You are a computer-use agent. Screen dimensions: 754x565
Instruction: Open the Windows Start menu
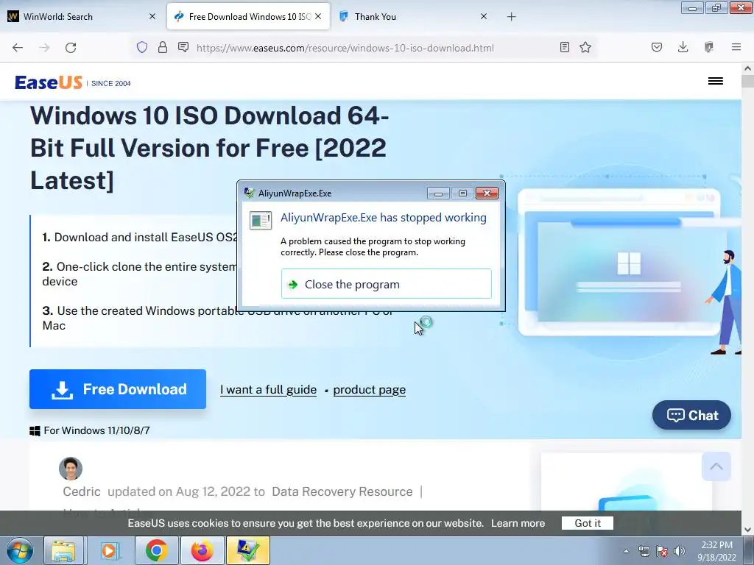[x=19, y=550]
